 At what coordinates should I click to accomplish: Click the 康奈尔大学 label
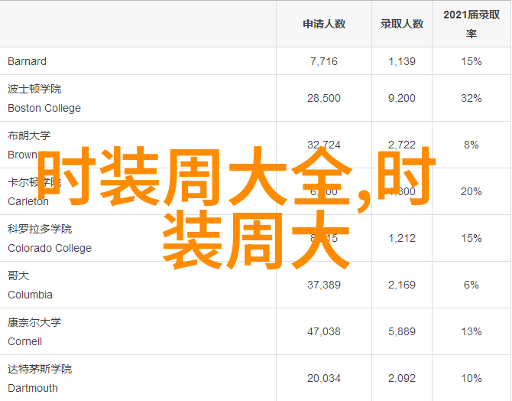pos(34,322)
